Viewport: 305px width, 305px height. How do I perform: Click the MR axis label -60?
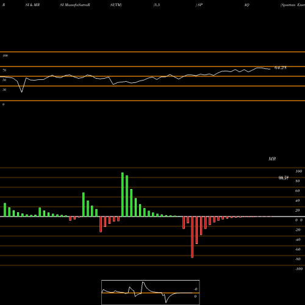298,249
